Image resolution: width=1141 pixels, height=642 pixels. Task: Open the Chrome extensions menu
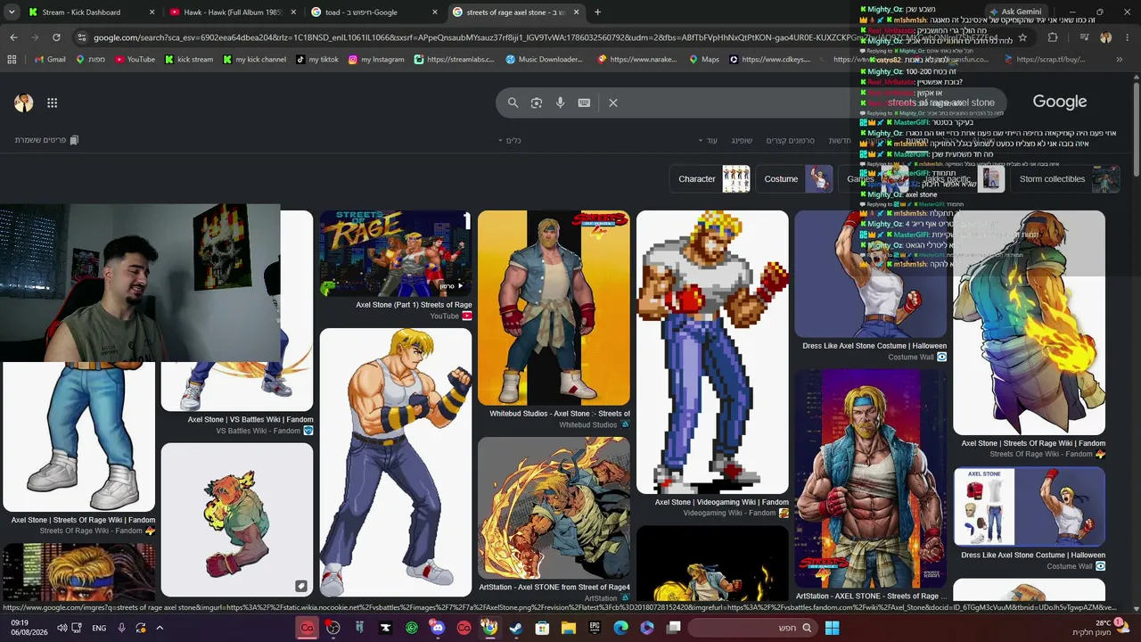(x=1053, y=37)
